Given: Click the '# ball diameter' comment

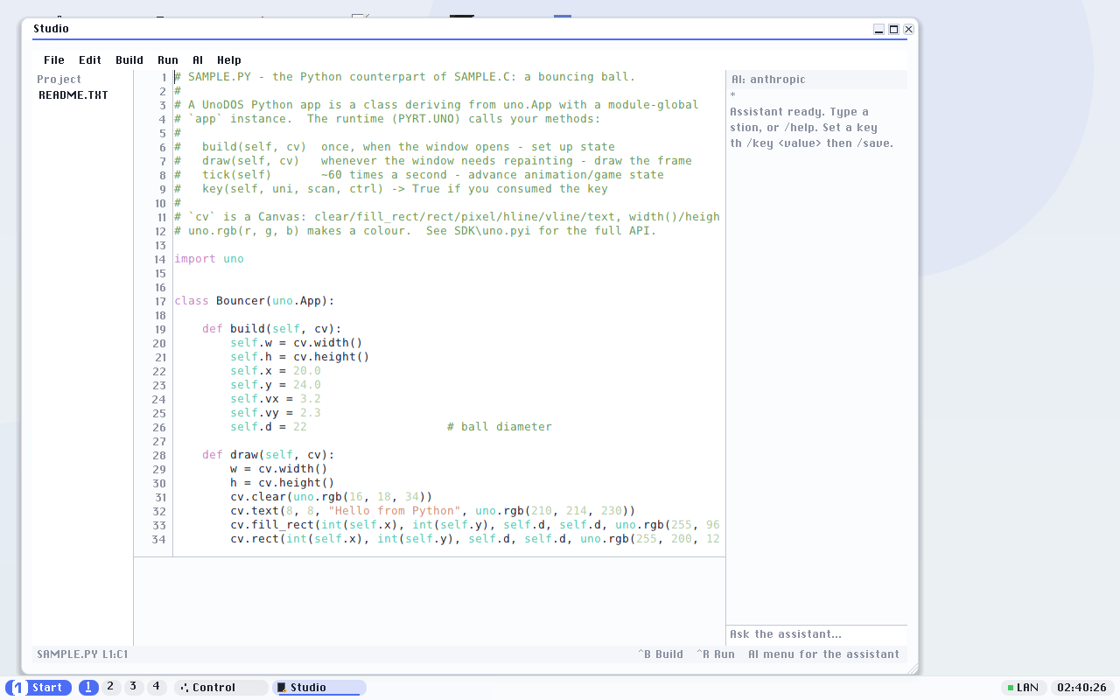Looking at the screenshot, I should 500,427.
